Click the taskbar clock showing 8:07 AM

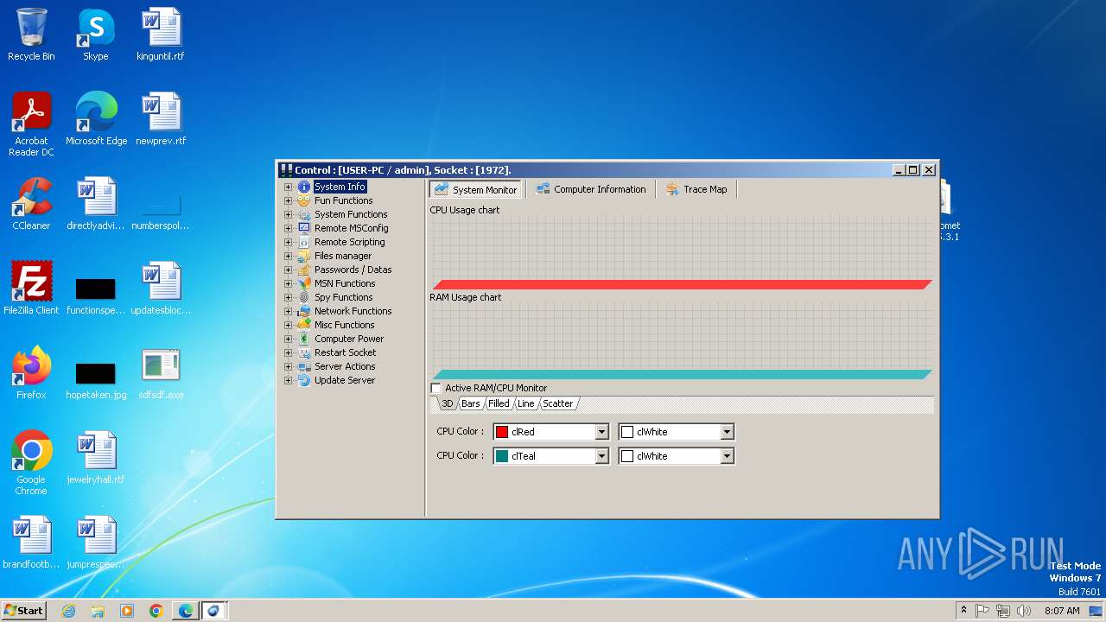(1062, 611)
